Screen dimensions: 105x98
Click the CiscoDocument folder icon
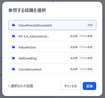[x=13, y=69]
